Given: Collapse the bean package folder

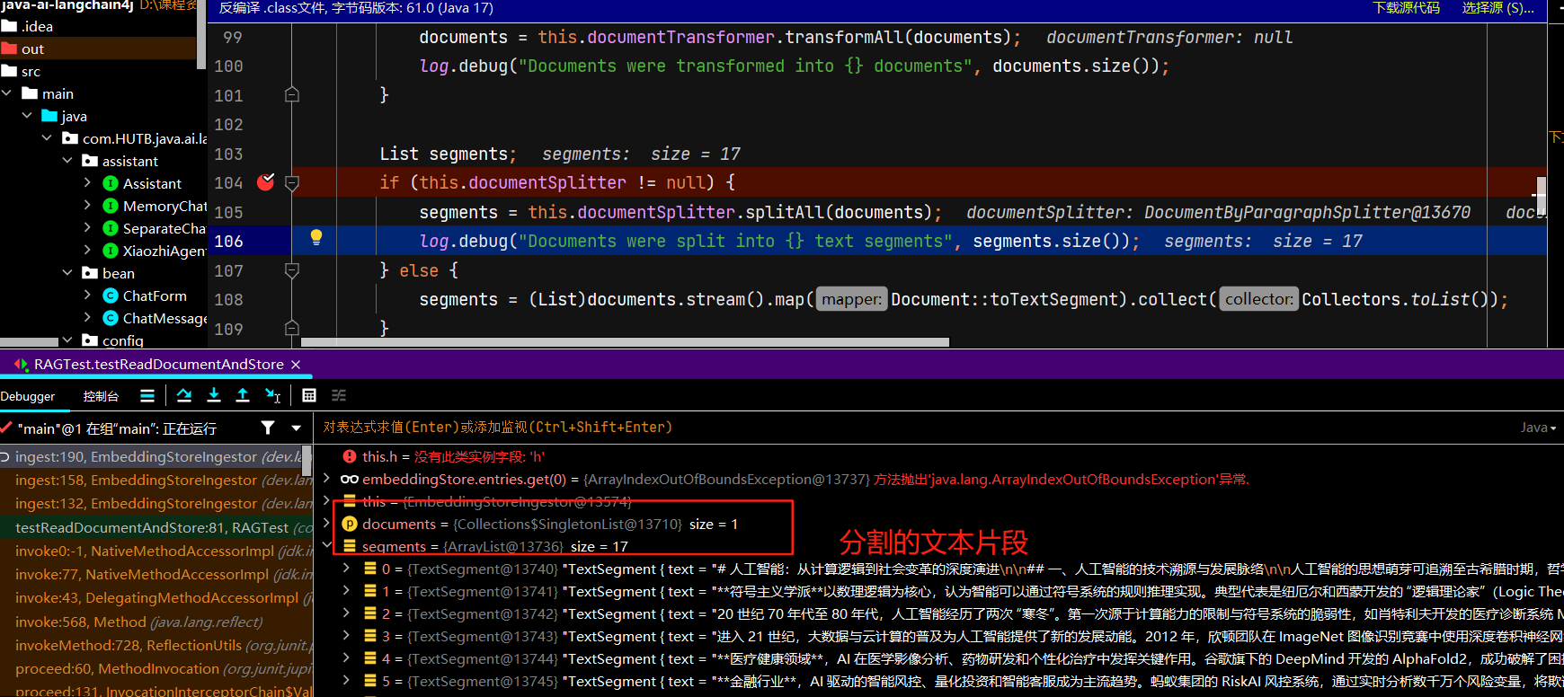Looking at the screenshot, I should tap(67, 273).
